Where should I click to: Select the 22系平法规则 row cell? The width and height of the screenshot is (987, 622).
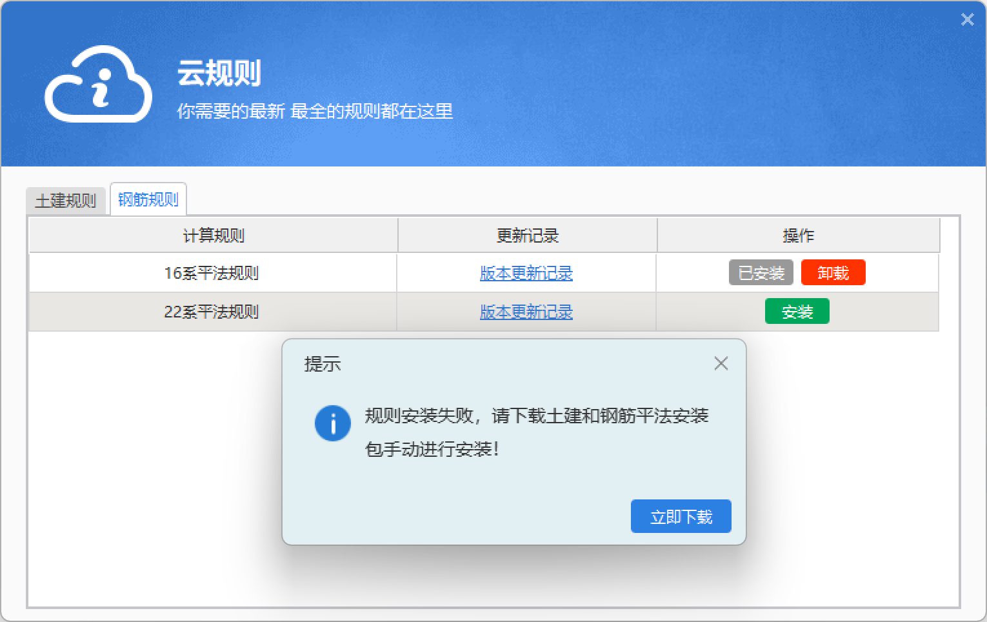212,312
